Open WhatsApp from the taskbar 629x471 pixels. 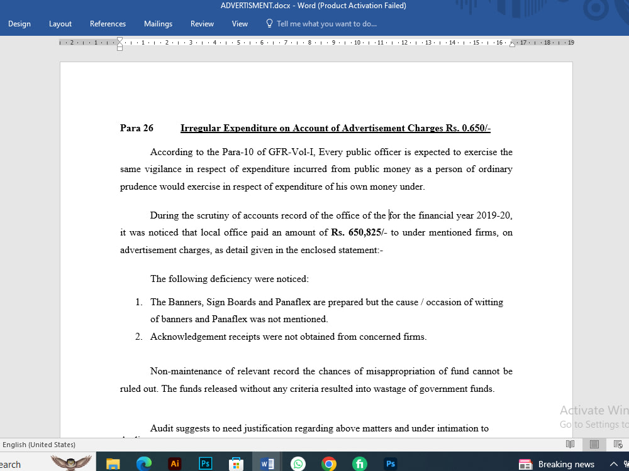pos(298,464)
